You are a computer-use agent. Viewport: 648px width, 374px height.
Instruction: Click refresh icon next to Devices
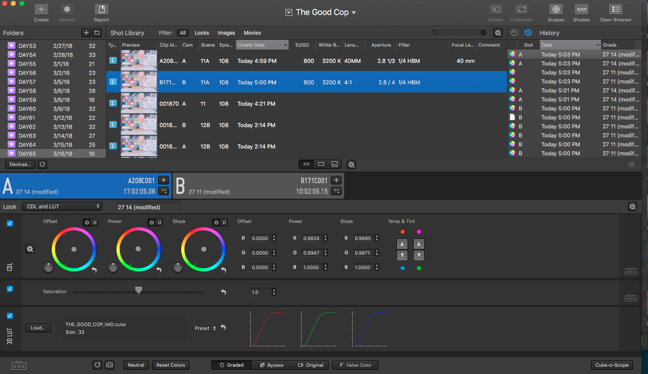click(42, 164)
